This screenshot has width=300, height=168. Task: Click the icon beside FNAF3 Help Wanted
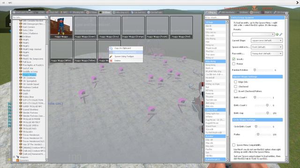[21, 49]
